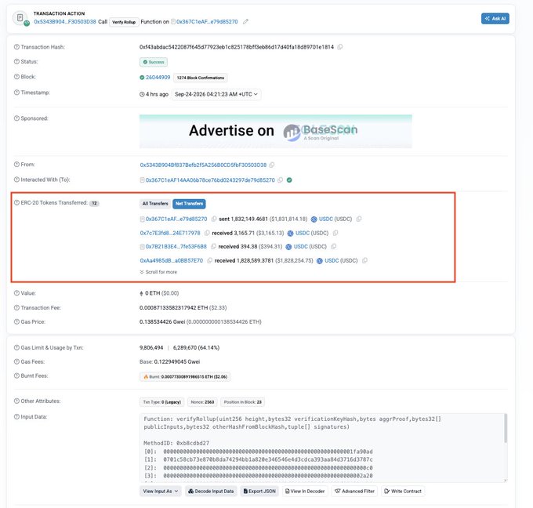This screenshot has width=533, height=508.
Task: Click the Nonce: 2563 badge
Action: pyautogui.click(x=202, y=402)
